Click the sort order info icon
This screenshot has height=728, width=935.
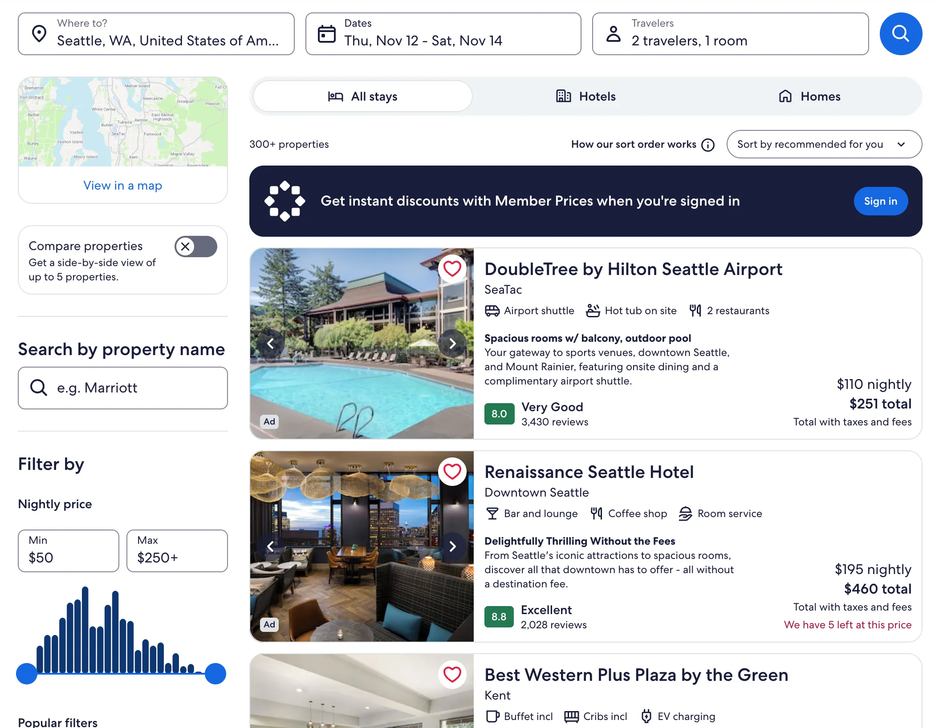coord(707,145)
